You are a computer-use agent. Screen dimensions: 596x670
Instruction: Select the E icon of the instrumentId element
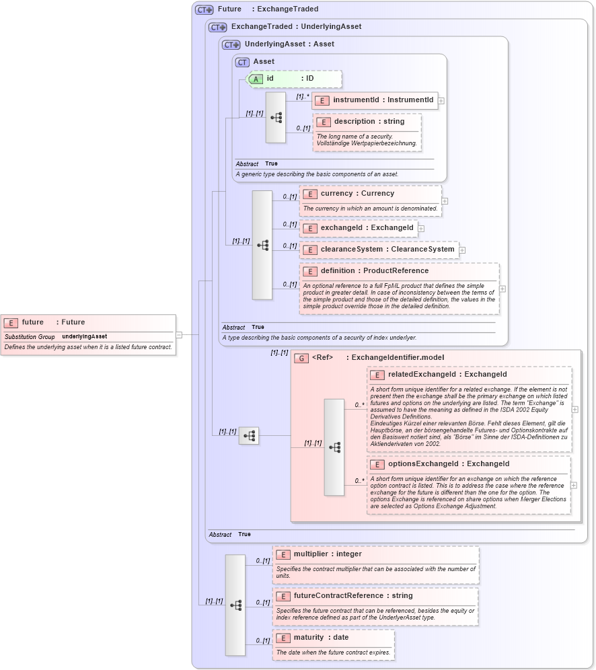(x=324, y=100)
